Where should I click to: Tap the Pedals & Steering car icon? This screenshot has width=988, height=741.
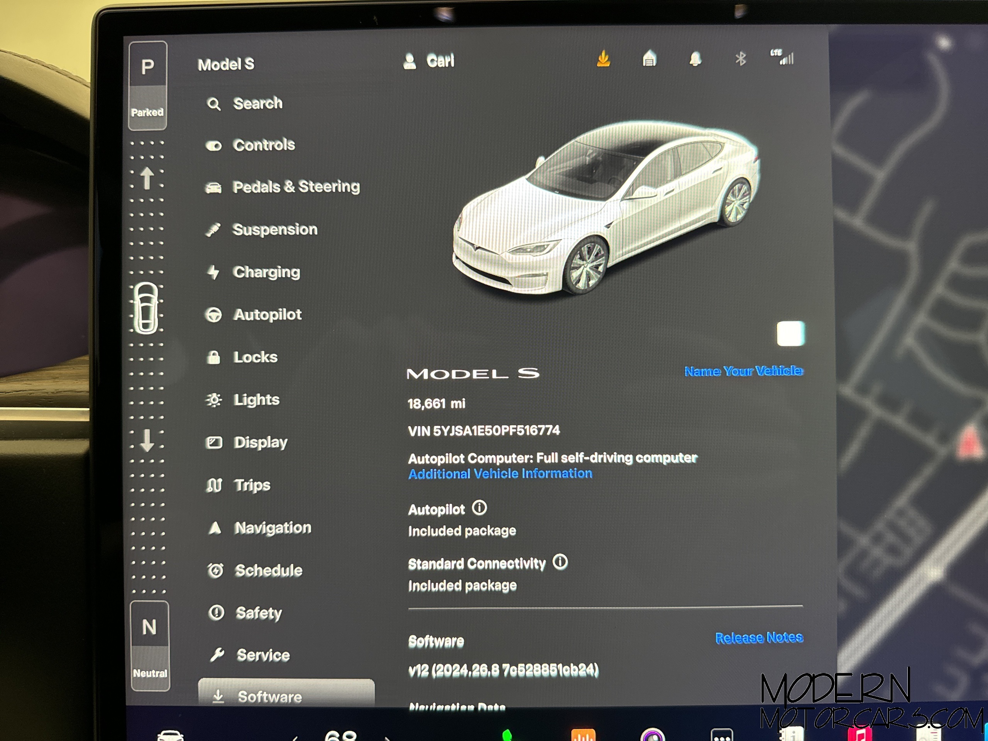pyautogui.click(x=213, y=188)
